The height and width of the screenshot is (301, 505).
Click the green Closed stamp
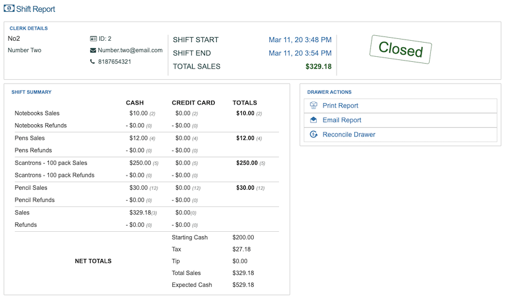point(400,49)
